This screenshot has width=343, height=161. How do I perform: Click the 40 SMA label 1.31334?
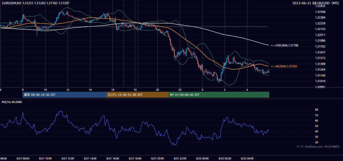284,66
